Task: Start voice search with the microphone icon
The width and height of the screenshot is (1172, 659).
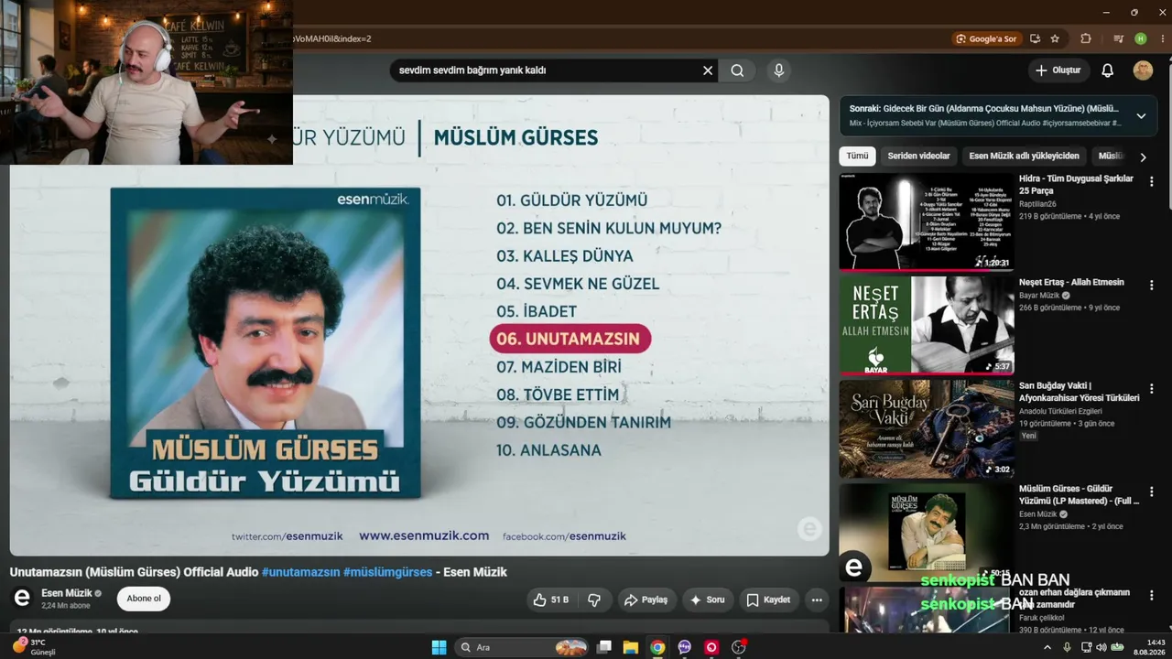Action: [x=778, y=70]
